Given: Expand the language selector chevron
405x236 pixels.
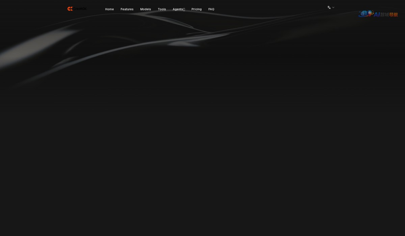Looking at the screenshot, I should [333, 7].
